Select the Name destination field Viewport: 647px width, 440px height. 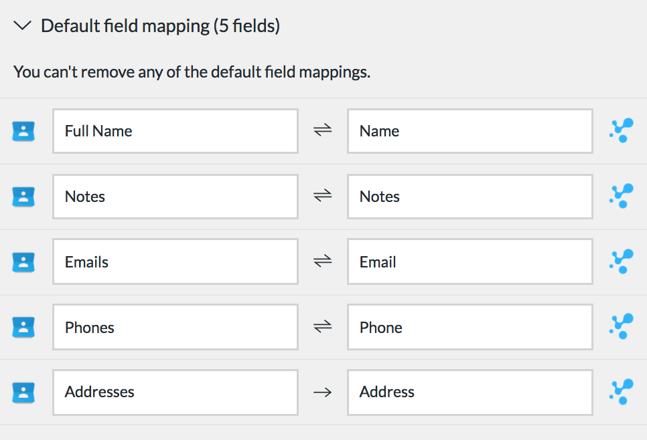click(x=470, y=131)
